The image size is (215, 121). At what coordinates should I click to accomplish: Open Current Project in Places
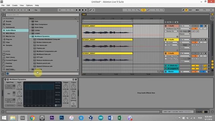click(x=11, y=60)
